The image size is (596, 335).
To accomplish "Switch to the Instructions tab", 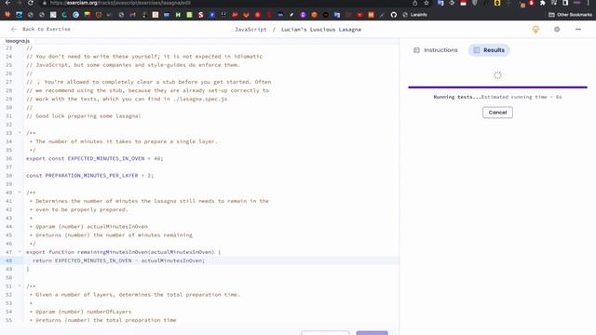I will tap(436, 50).
